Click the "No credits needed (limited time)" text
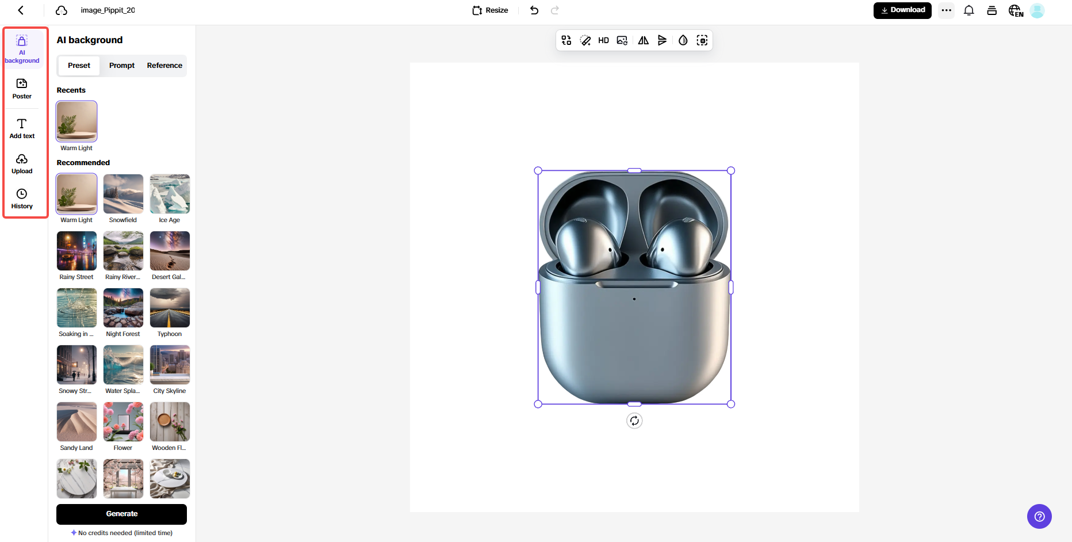This screenshot has height=542, width=1072. [125, 533]
